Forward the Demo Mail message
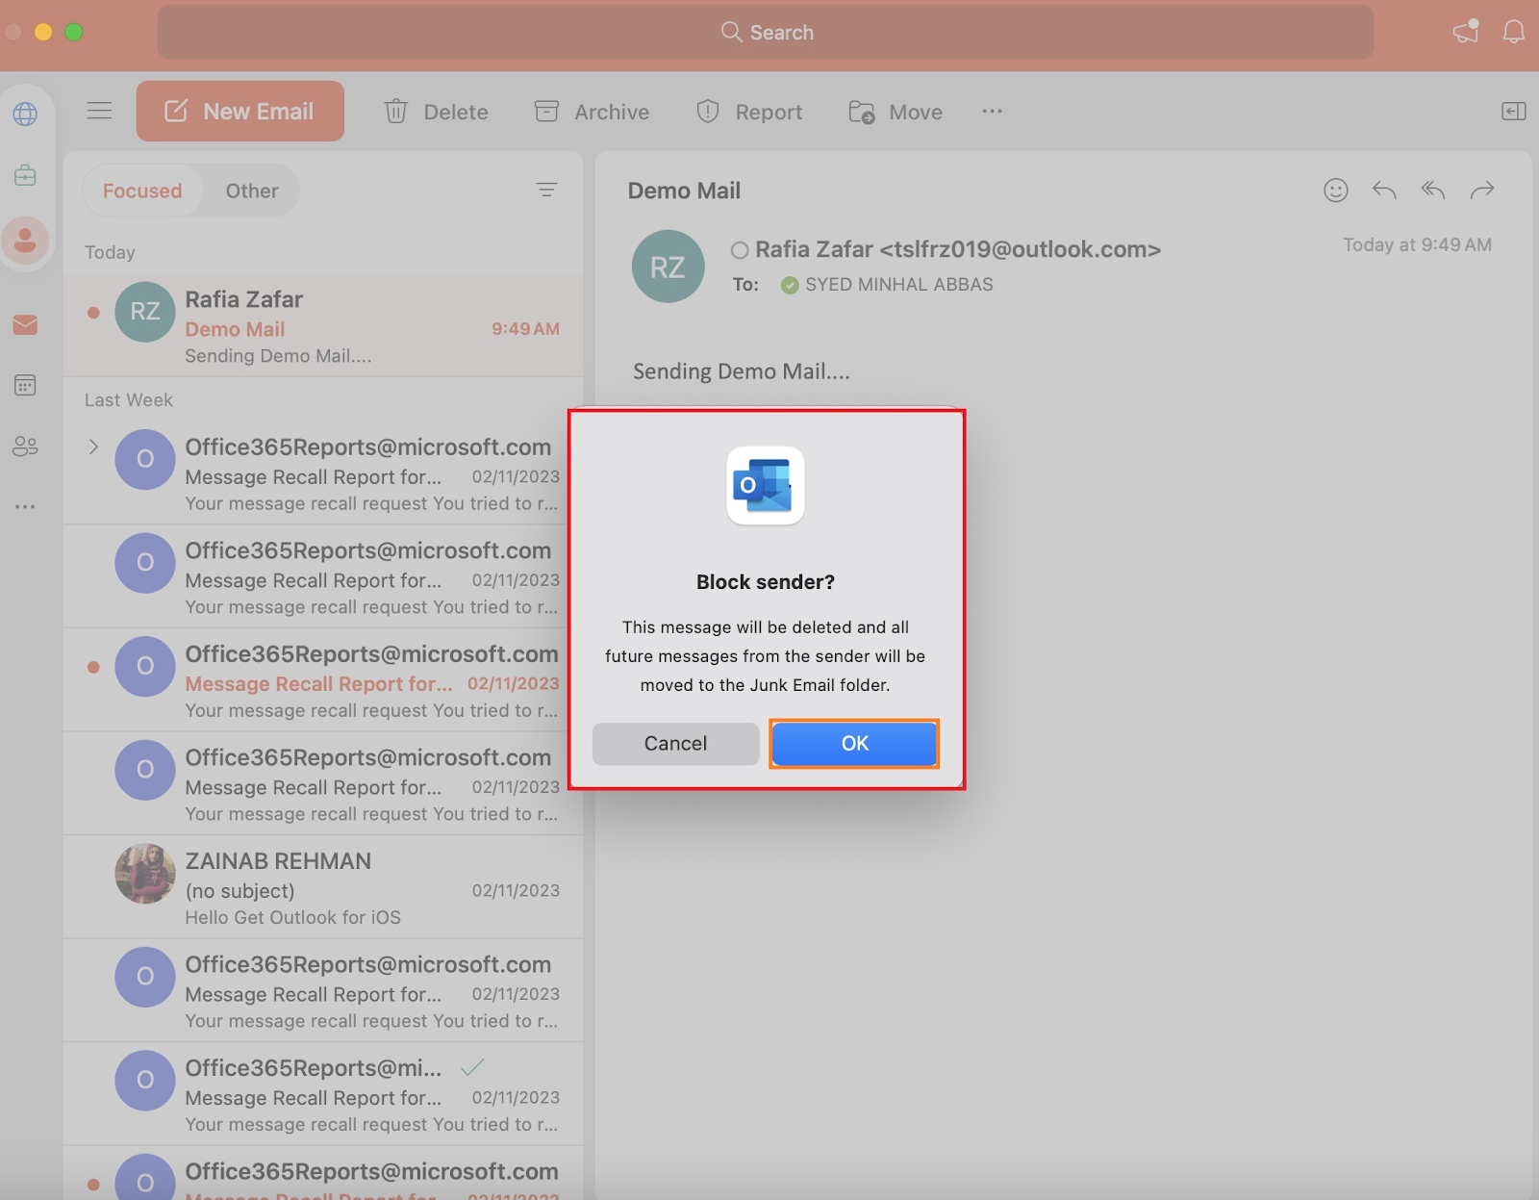Image resolution: width=1539 pixels, height=1200 pixels. pos(1482,191)
